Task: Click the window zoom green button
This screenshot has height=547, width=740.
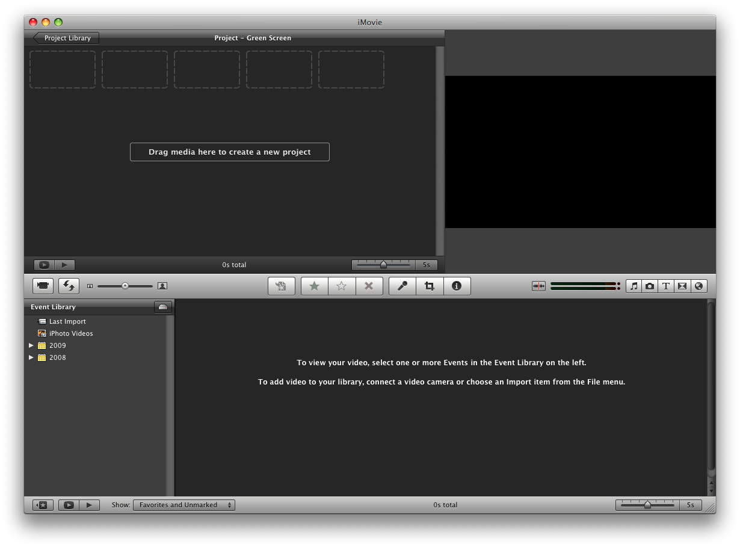Action: (58, 22)
